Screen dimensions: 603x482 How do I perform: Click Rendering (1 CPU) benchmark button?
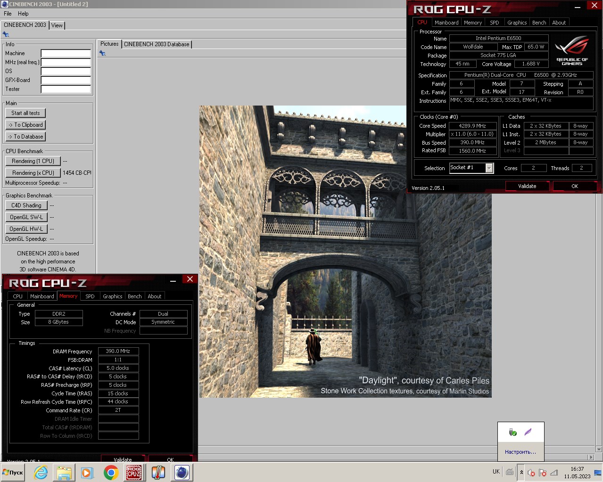(33, 161)
